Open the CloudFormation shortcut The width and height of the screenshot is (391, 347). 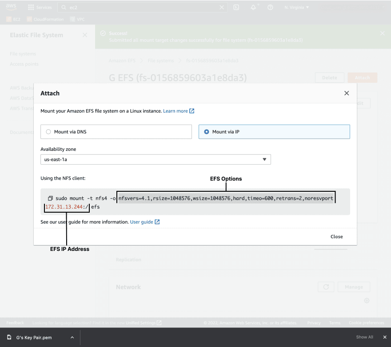click(x=45, y=19)
